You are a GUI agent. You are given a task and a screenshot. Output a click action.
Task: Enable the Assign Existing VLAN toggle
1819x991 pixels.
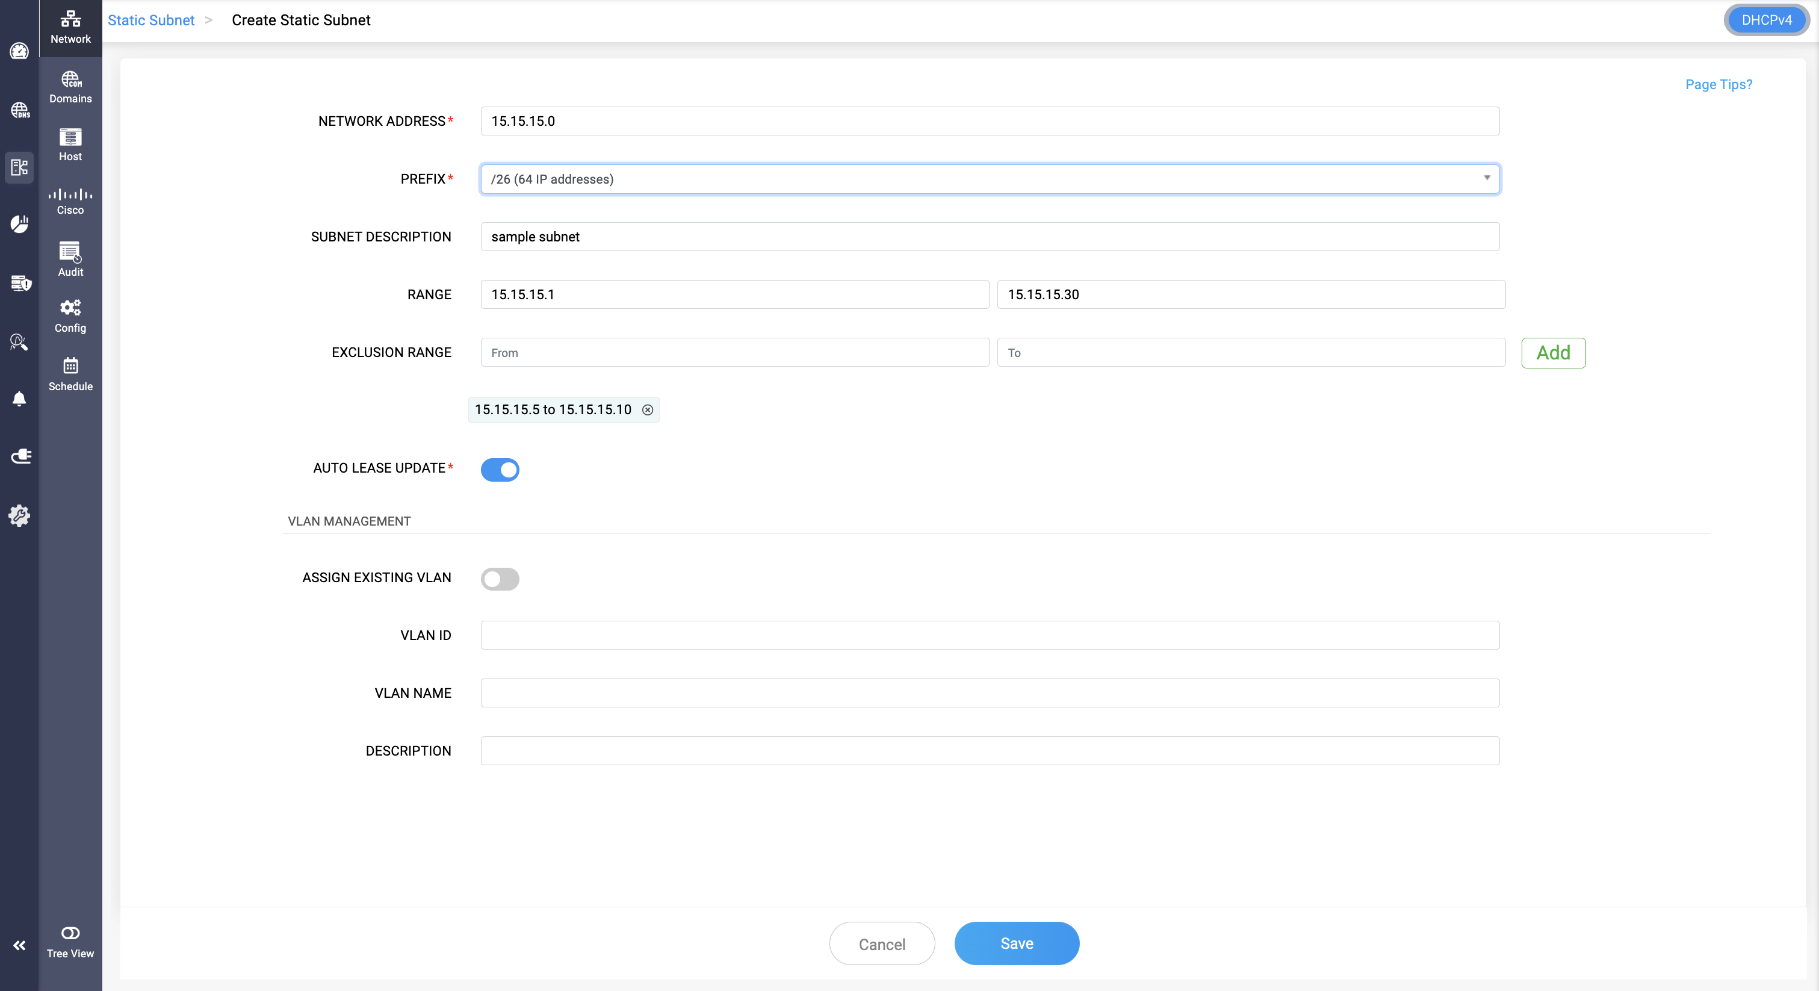click(x=500, y=579)
